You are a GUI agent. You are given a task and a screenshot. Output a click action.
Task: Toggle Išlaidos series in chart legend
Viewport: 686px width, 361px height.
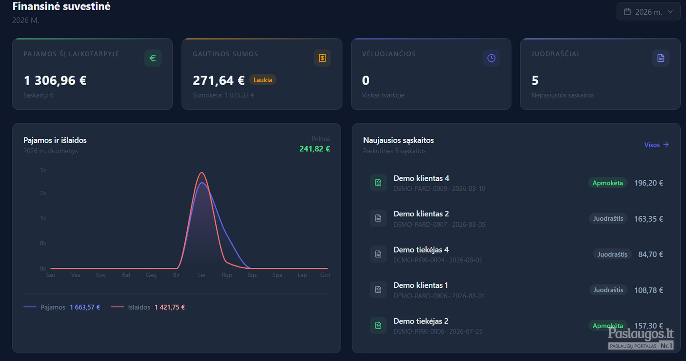coord(148,307)
